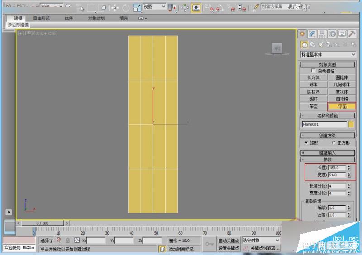Increase the 长度 spinner value

[x=349, y=166]
